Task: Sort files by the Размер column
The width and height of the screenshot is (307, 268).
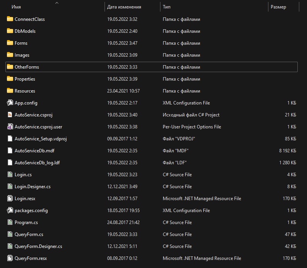Action: 278,7
